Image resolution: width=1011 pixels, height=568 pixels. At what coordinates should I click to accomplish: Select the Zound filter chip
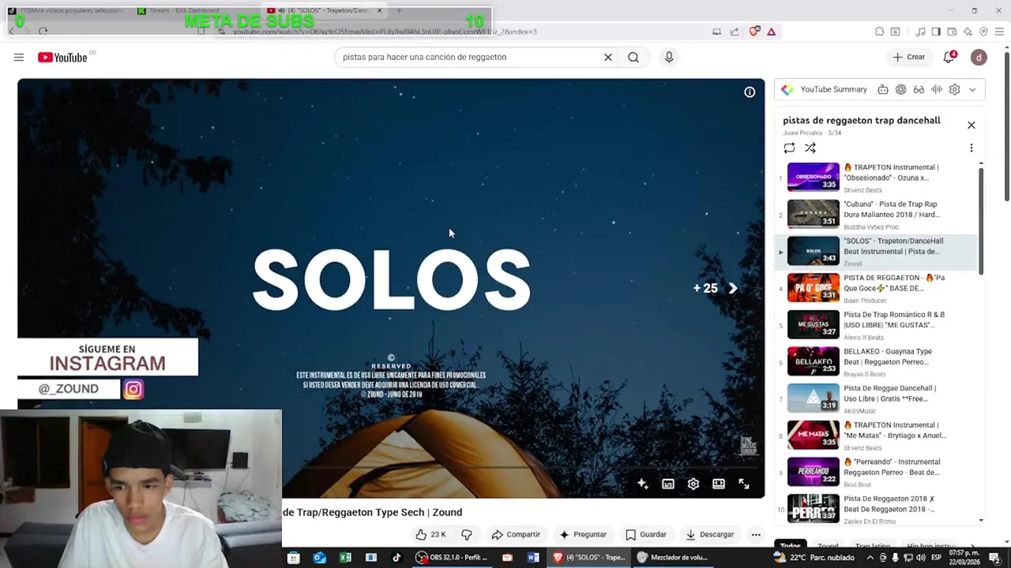[828, 546]
